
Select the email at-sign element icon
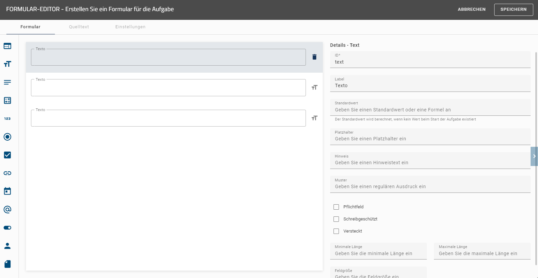(x=7, y=209)
